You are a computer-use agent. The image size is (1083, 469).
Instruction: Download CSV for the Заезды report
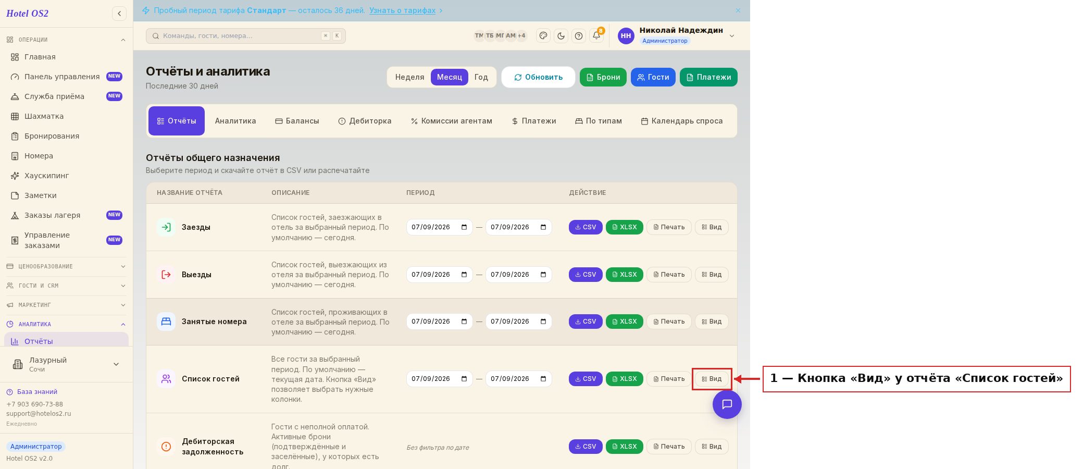[x=586, y=227]
